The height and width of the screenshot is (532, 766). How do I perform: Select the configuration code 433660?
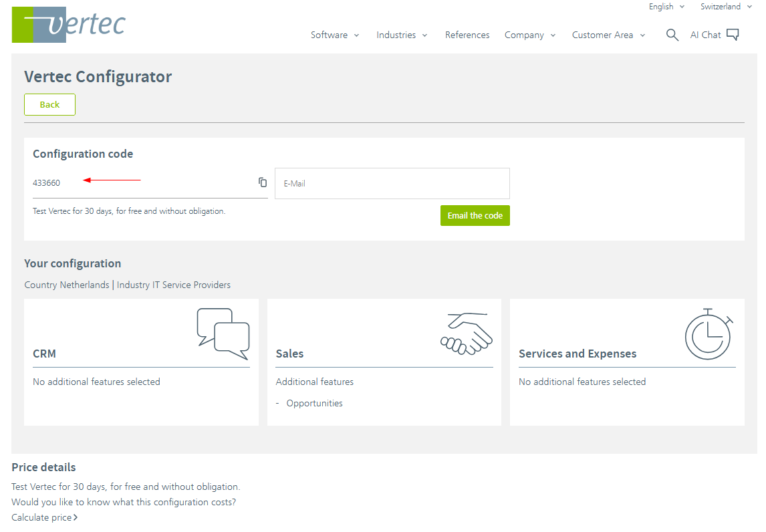tap(46, 182)
